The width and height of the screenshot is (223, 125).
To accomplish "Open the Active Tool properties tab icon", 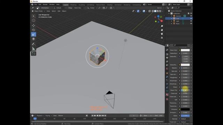I will pos(167,50).
